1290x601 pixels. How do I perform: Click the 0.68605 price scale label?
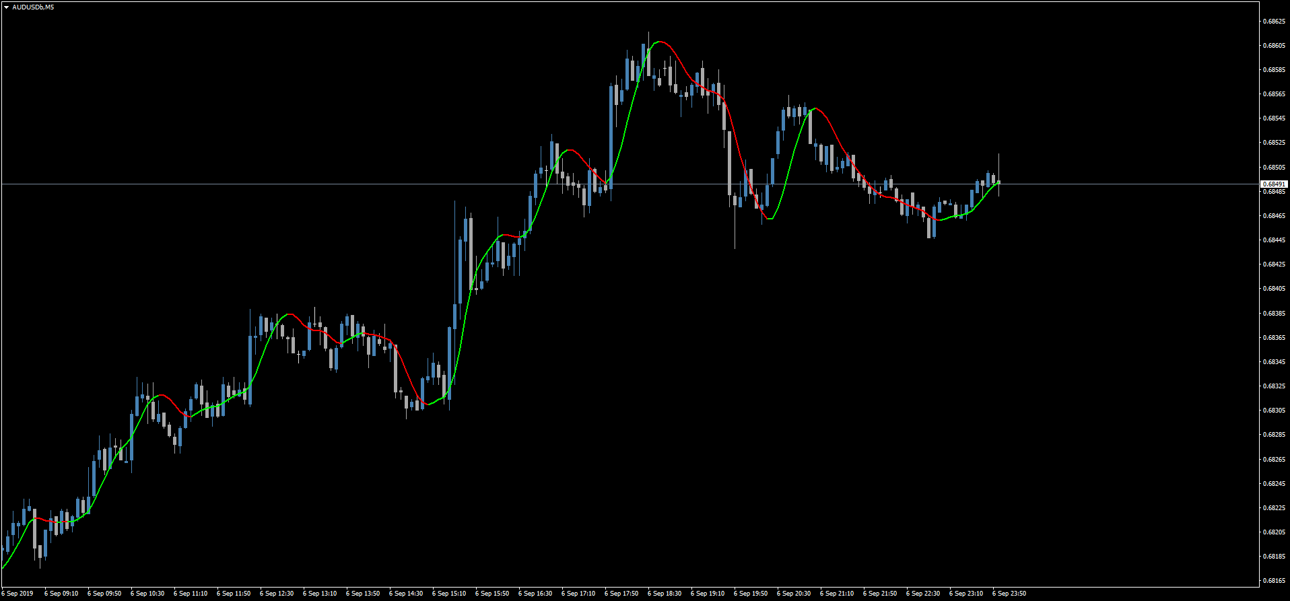1274,46
